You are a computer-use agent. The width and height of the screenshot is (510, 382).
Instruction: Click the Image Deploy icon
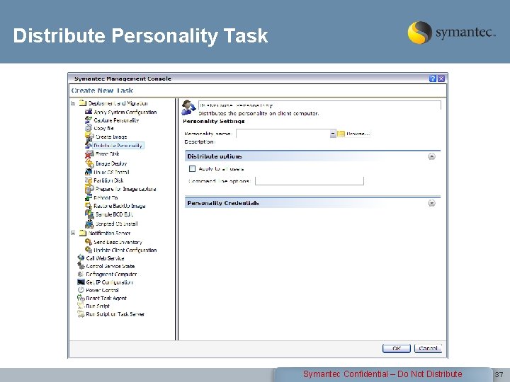[x=90, y=163]
